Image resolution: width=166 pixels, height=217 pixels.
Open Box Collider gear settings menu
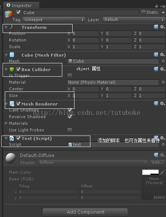162,69
